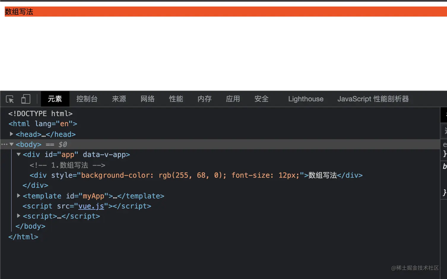Collapse the div id="app" node

18,154
